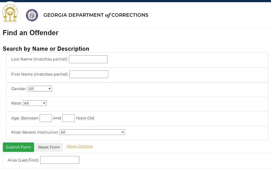Click the Gender dropdown arrow
Screen dimensions: 271x169
point(49,88)
